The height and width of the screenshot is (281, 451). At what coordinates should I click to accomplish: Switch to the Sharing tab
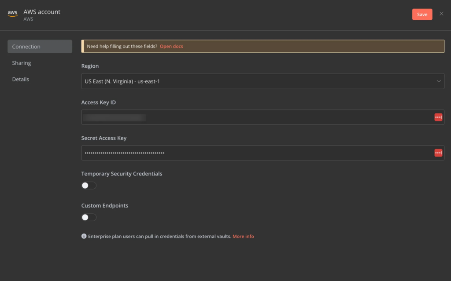pyautogui.click(x=22, y=63)
